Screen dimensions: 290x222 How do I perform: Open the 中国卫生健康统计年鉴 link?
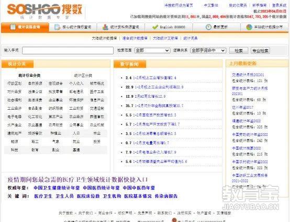coord(57,188)
